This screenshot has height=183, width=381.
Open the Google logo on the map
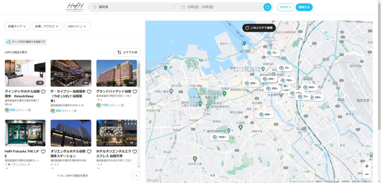tap(153, 180)
